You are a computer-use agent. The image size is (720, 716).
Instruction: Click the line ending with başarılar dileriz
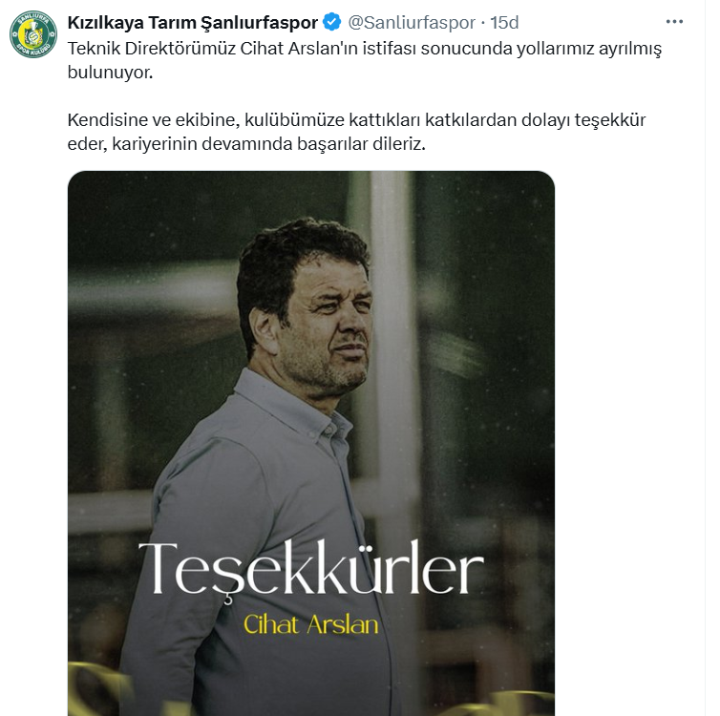coord(246,143)
